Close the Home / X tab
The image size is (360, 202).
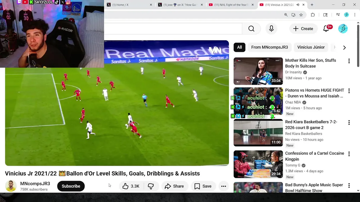[x=151, y=5]
